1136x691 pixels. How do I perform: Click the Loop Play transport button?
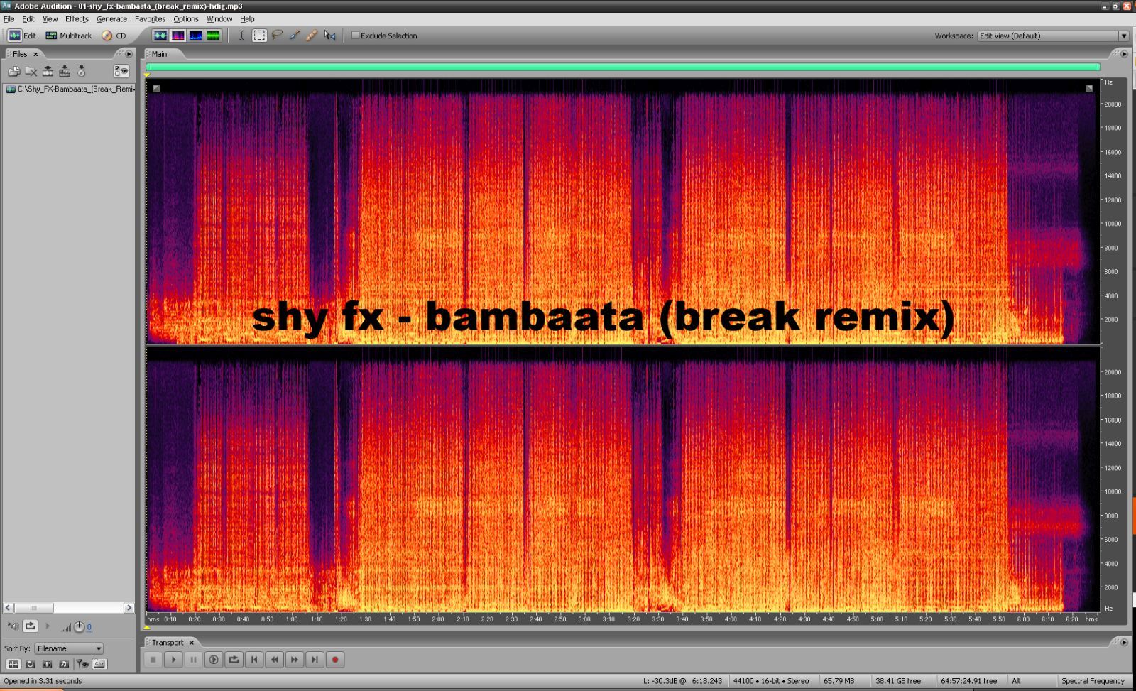234,660
